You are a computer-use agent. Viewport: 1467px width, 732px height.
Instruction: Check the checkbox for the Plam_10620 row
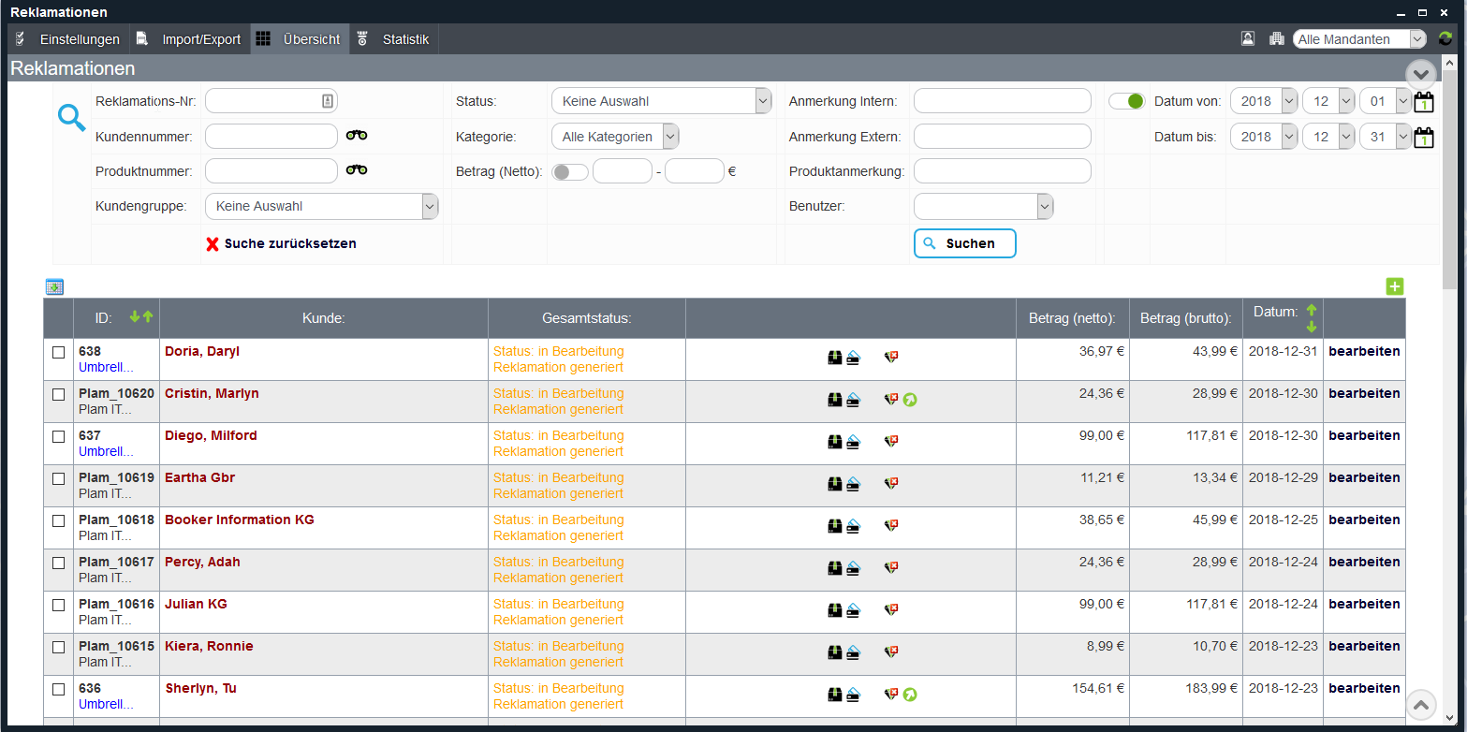pos(58,394)
